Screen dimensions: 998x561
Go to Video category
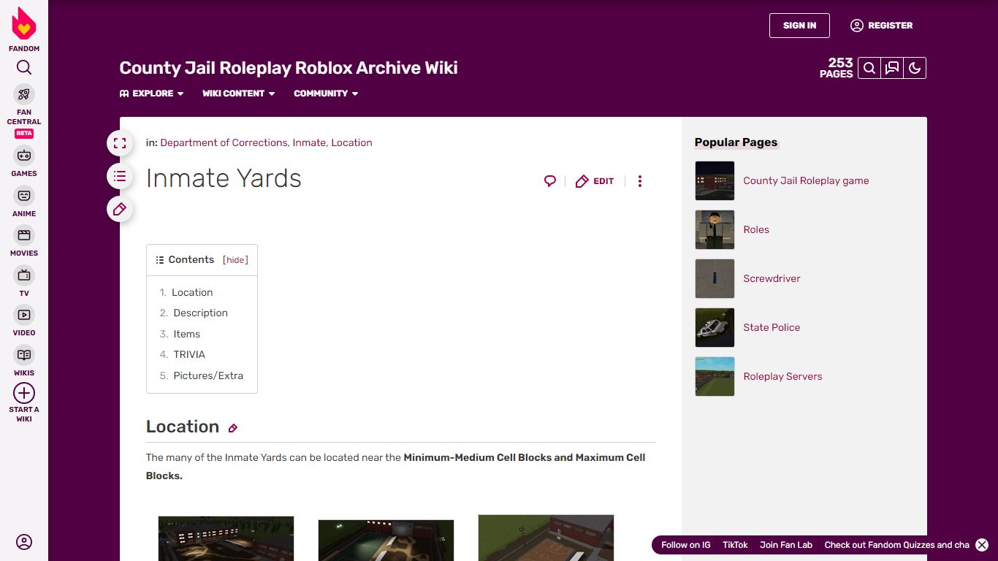pos(24,321)
